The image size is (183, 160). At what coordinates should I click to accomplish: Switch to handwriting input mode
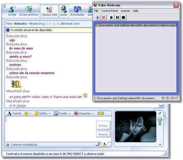pos(98,144)
